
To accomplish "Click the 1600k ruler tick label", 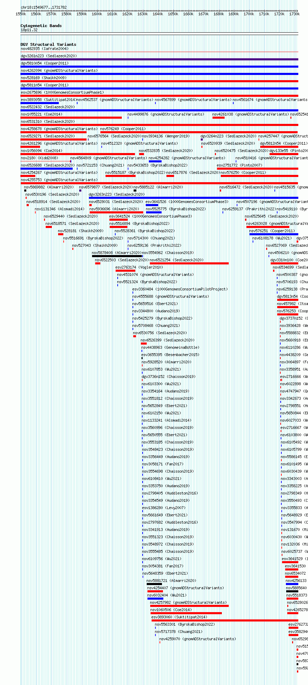I will 97,14.
